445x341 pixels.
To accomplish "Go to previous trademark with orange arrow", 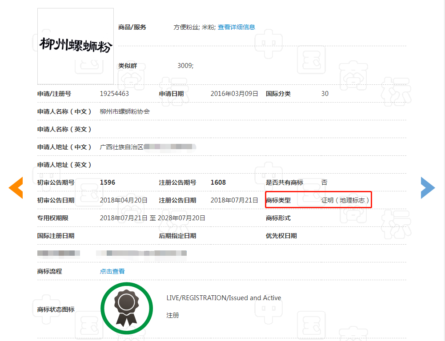I will coord(16,188).
